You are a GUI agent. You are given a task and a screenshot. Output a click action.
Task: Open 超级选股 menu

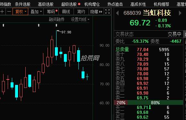[x=69, y=5]
